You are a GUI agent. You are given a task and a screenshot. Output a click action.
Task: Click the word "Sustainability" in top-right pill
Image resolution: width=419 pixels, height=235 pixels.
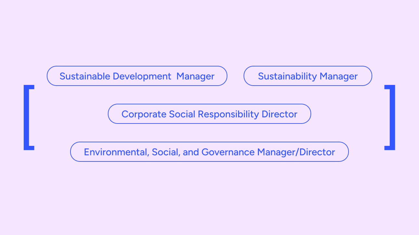(x=287, y=76)
